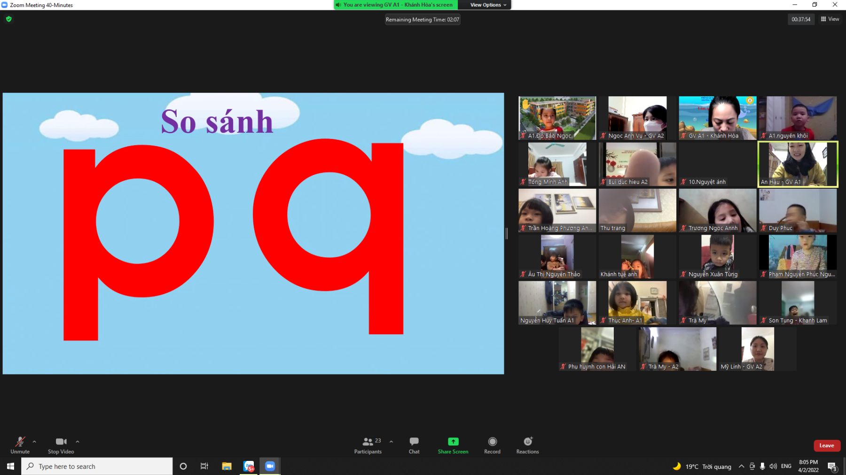The image size is (846, 475).
Task: Leave the meeting
Action: pos(827,445)
